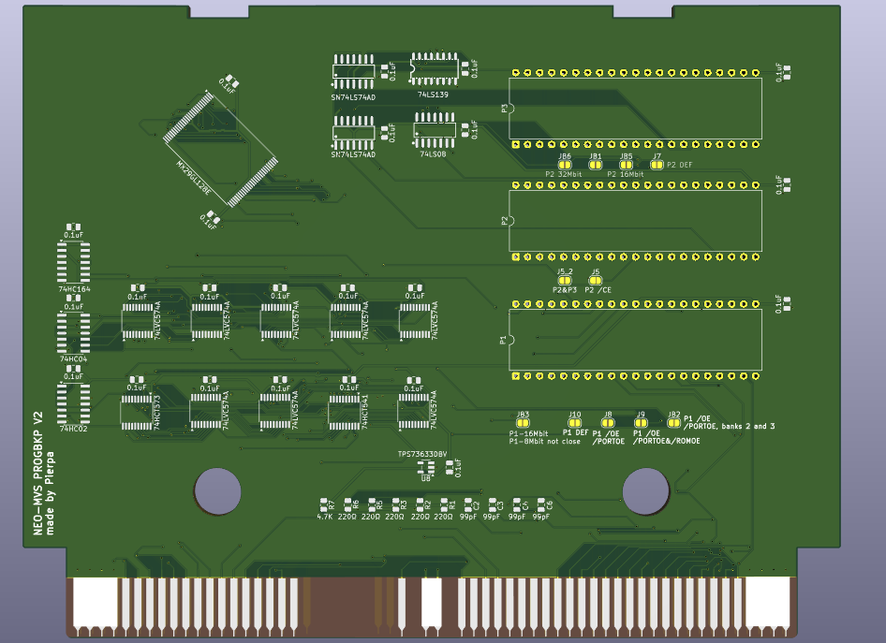The image size is (886, 643).
Task: Select the J7 solder jumper pad
Action: click(657, 165)
